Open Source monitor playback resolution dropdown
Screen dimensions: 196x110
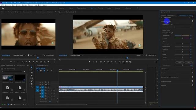pyautogui.click(x=38, y=55)
